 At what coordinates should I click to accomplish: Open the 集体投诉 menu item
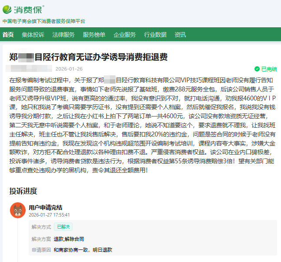(x=33, y=35)
